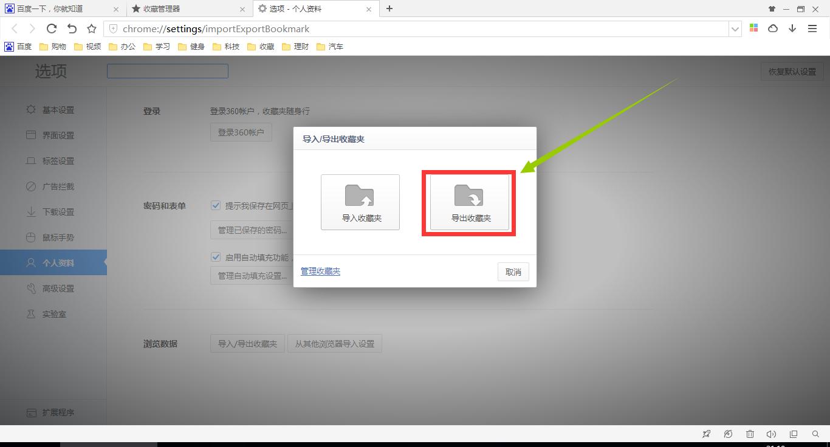Expand the address bar dropdown arrow
The image size is (830, 447).
[x=735, y=29]
